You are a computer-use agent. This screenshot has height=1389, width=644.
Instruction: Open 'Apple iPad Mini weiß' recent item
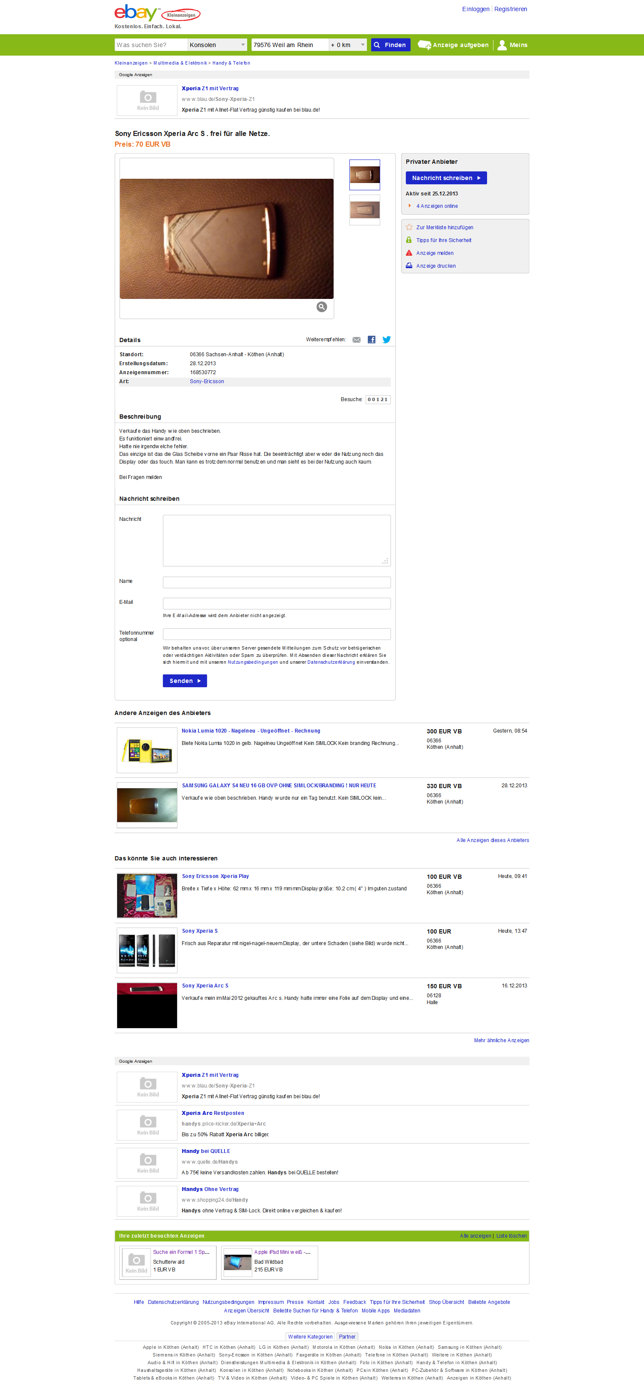pyautogui.click(x=282, y=1253)
